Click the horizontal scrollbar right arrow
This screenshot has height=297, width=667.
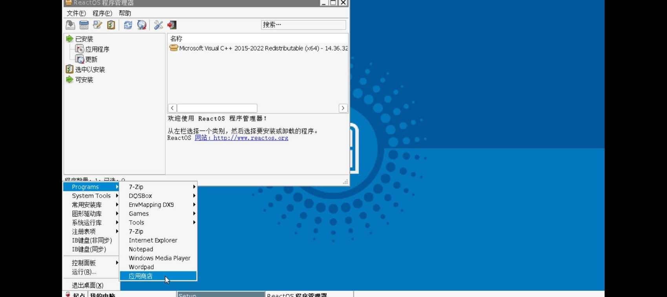pos(343,108)
